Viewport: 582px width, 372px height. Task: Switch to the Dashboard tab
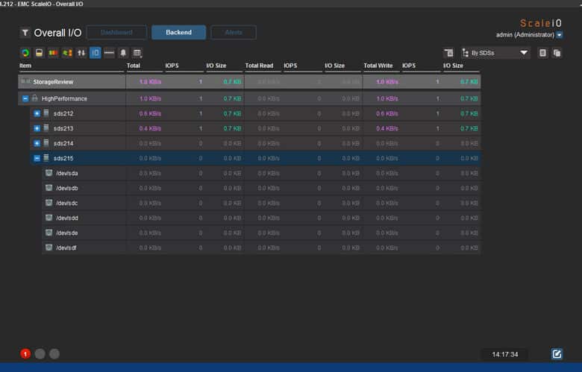pos(116,32)
